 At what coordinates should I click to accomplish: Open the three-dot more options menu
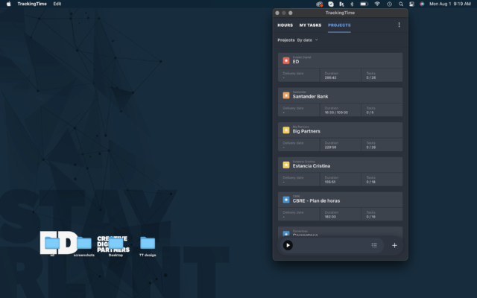(399, 25)
